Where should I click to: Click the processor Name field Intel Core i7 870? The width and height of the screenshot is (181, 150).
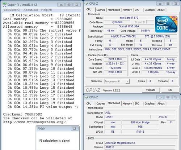point(129,18)
